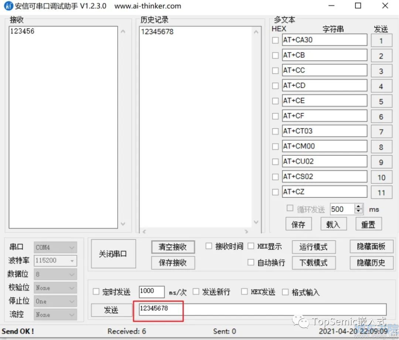Enable the 循环发送 loop send checkbox

[290, 208]
